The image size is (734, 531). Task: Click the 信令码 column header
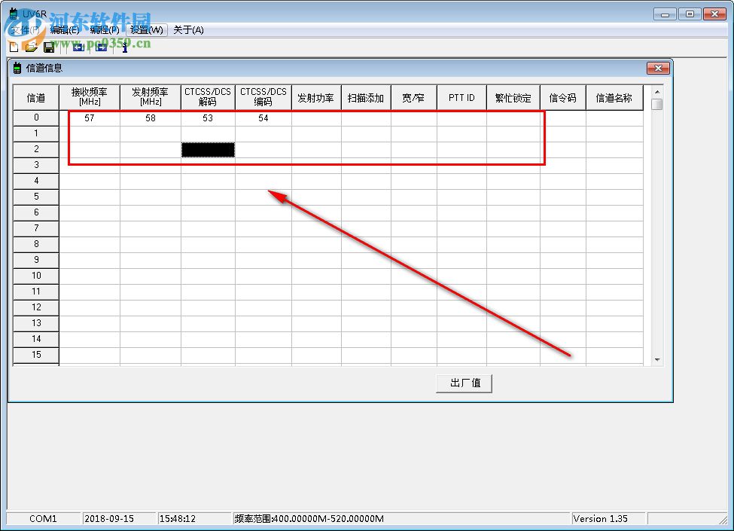click(x=562, y=98)
